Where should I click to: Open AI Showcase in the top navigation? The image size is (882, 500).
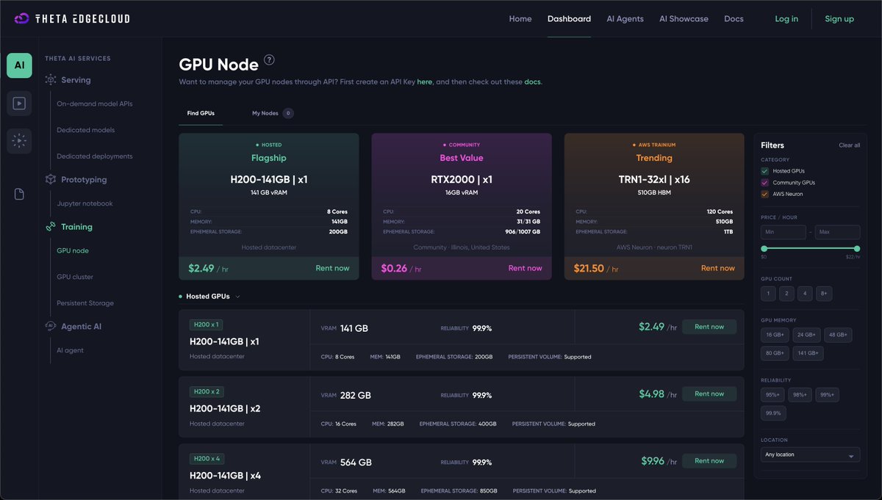tap(684, 19)
